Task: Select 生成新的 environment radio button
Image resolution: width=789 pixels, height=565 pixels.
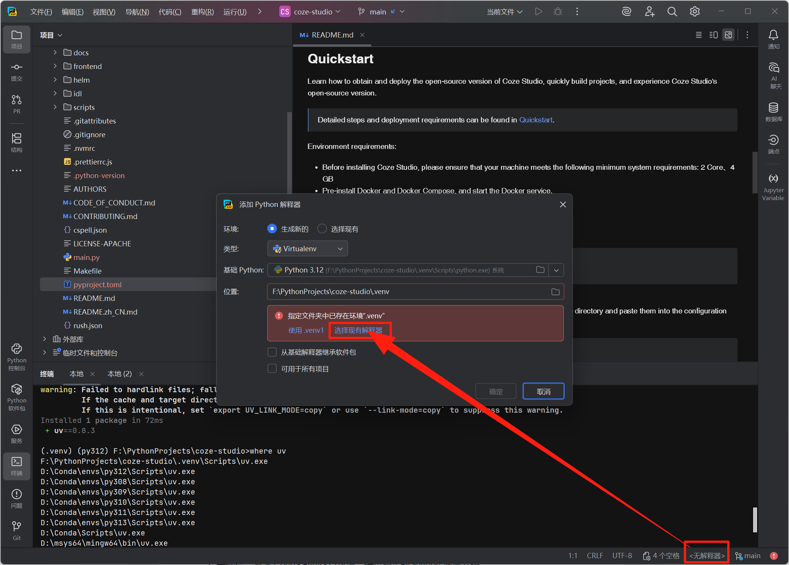Action: click(272, 229)
